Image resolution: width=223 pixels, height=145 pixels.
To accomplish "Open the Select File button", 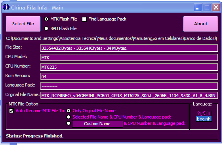I will [x=23, y=24].
